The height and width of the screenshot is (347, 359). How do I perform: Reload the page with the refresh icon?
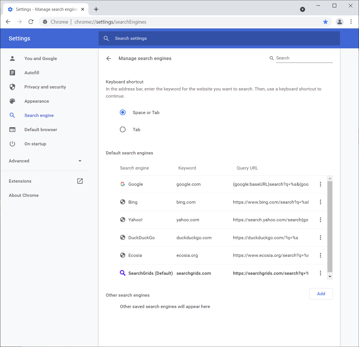(x=31, y=22)
